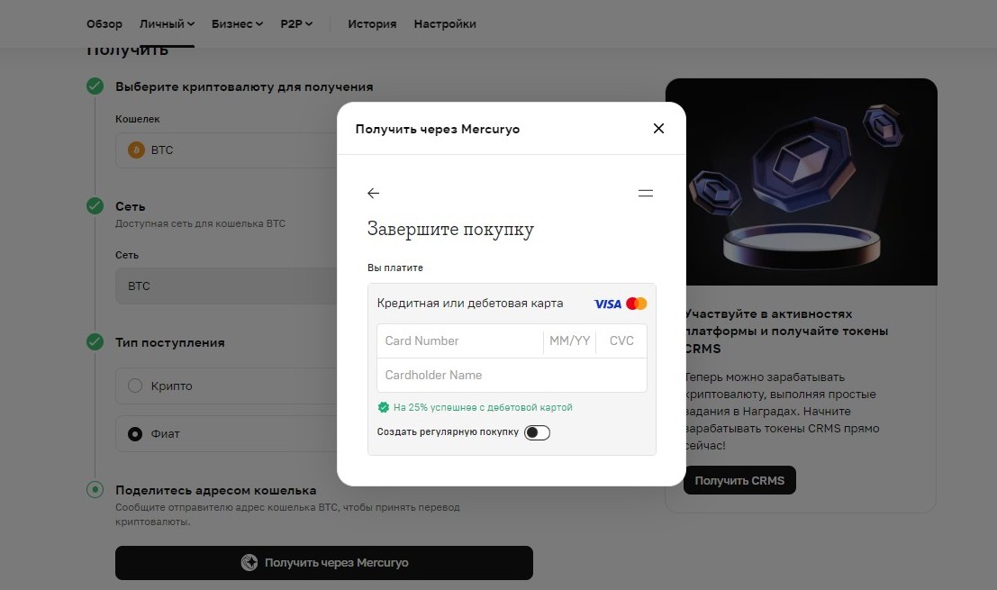Click the Получить CRMS button

point(739,481)
